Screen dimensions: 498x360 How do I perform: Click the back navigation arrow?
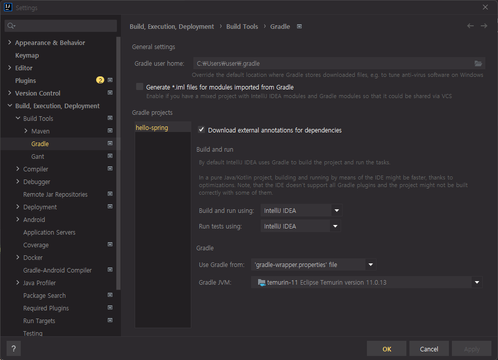470,26
